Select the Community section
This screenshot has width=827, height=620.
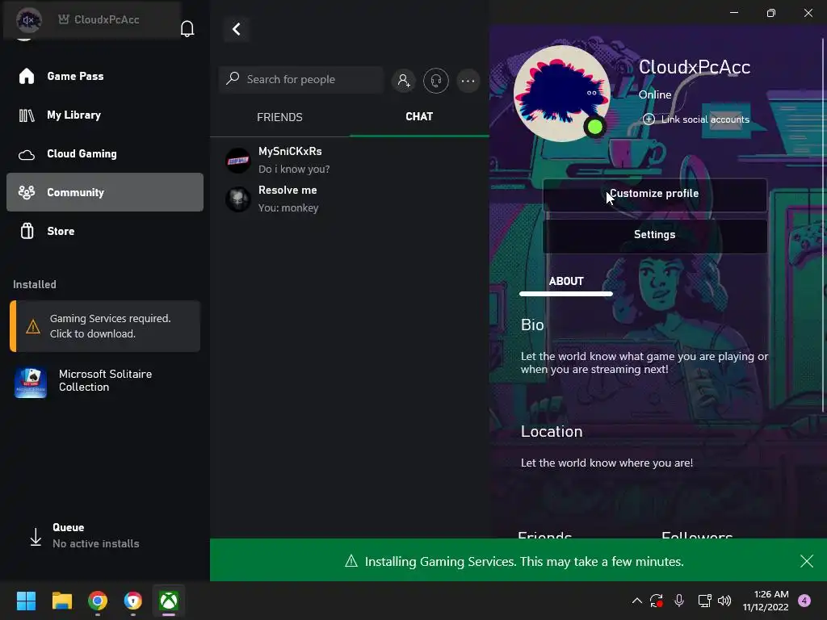coord(105,192)
